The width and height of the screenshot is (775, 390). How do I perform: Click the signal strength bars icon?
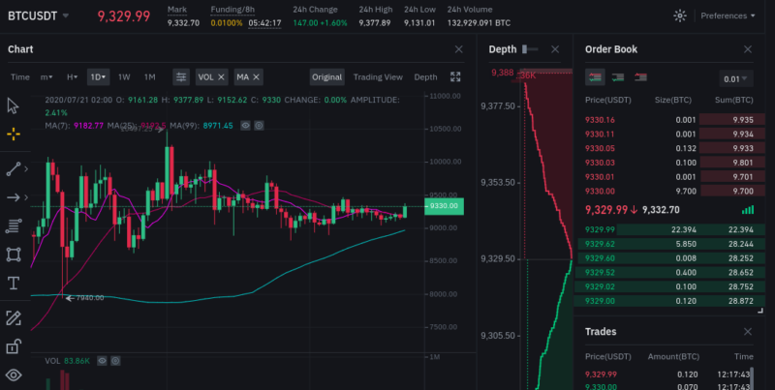point(748,210)
